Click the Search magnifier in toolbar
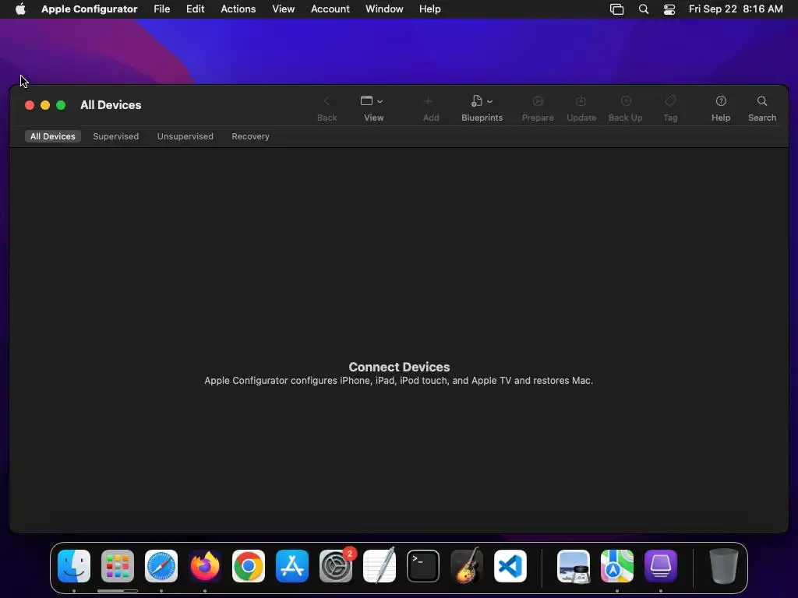 tap(761, 101)
